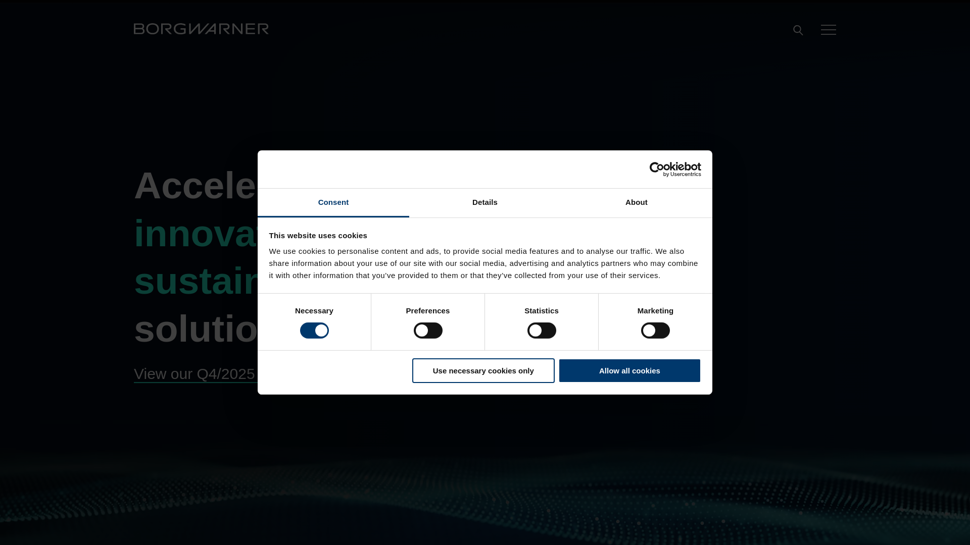Enable the Statistics cookies switch

click(x=542, y=331)
